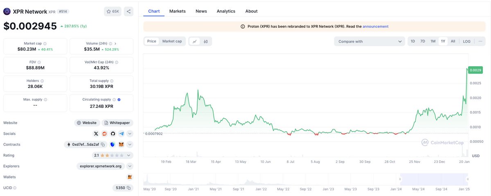Click the 0.0029 current price tag
491x196 pixels.
(x=475, y=70)
